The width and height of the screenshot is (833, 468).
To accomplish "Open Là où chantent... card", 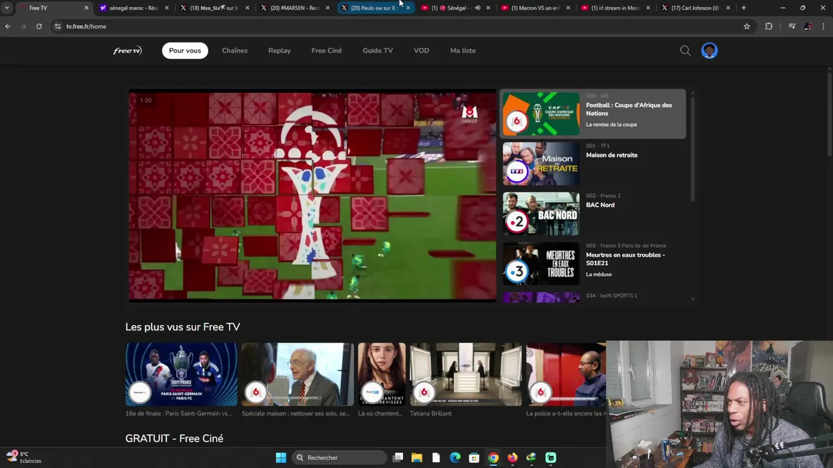I will [x=381, y=374].
